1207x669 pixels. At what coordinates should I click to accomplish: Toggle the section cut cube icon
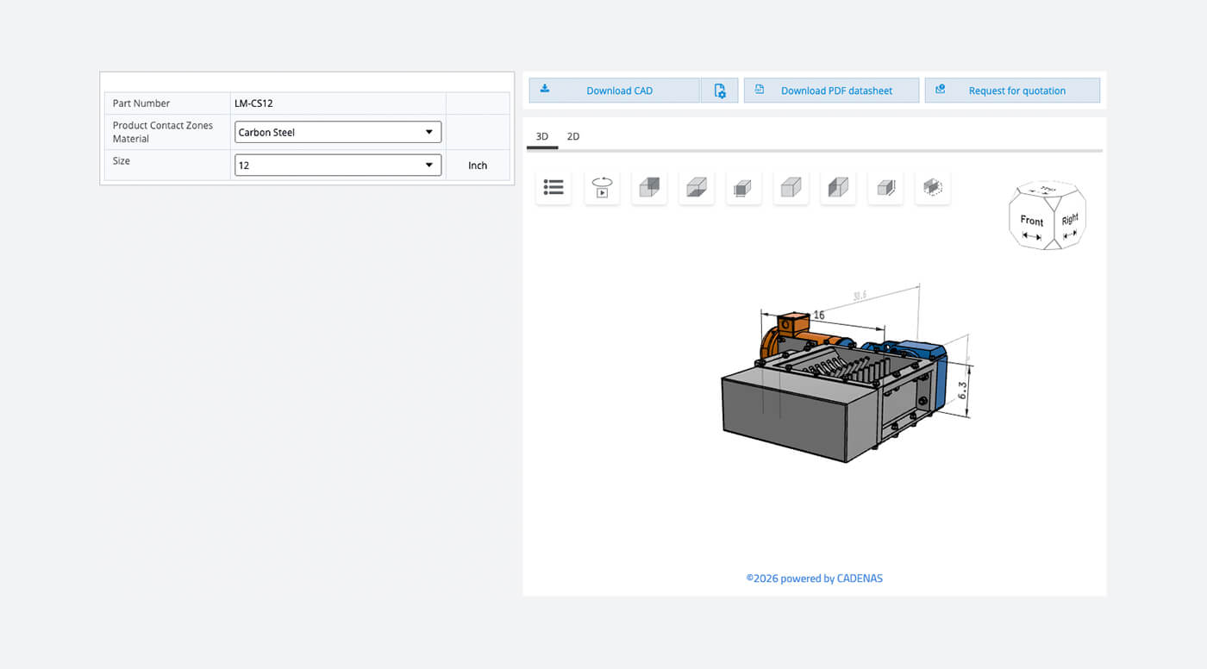click(933, 187)
